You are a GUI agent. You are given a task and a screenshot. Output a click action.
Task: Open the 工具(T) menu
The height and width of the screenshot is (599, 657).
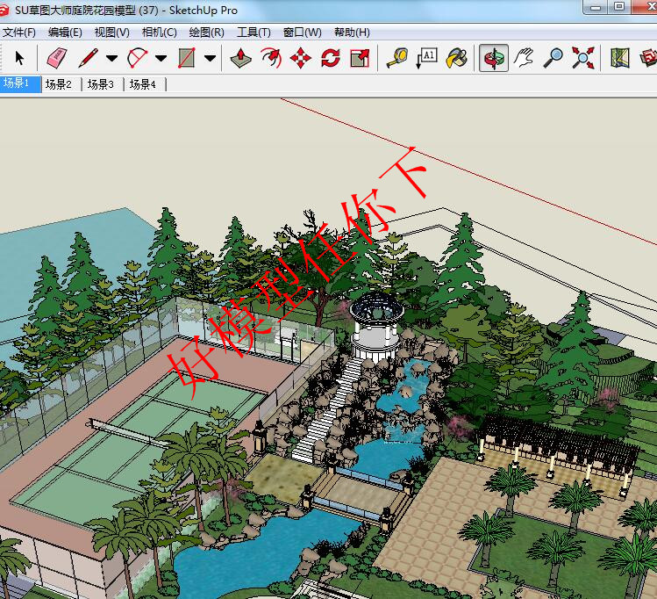click(254, 32)
